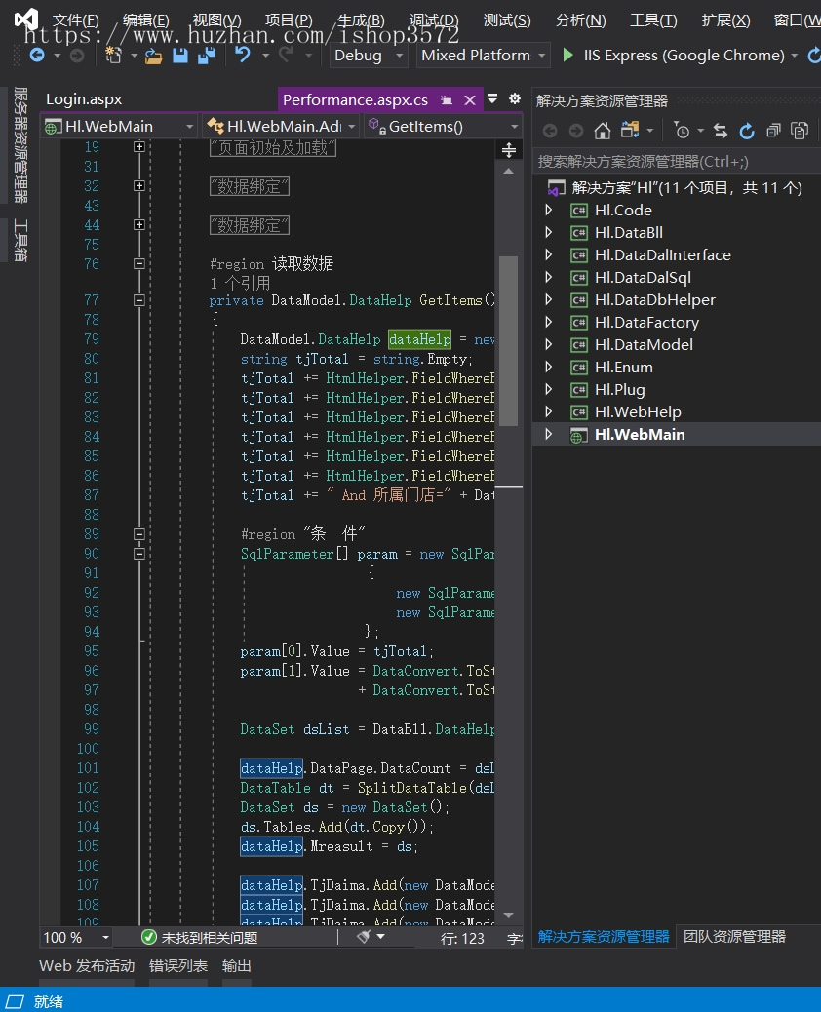Open the 服务器资源管理器 side tab
Image resolution: width=821 pixels, height=1012 pixels.
point(20,145)
